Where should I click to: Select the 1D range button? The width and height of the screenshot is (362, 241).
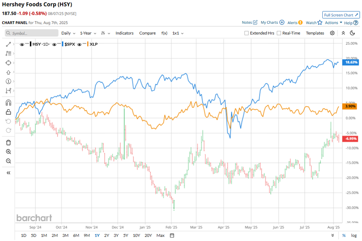(23, 236)
